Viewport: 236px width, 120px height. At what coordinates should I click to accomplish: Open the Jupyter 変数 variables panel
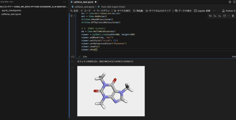click(202, 11)
